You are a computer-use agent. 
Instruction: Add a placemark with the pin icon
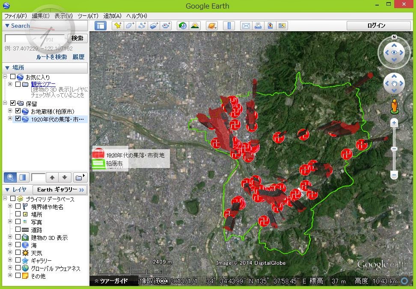click(x=118, y=26)
